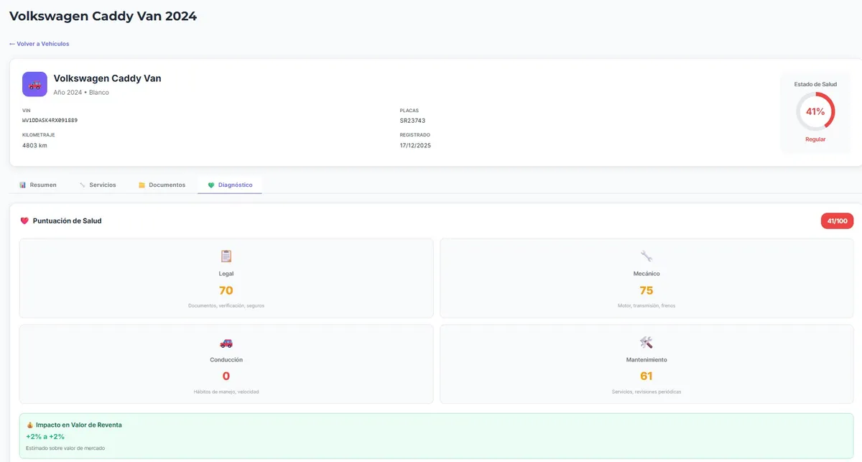Click the clipboard icon on the Legal card

(x=226, y=256)
